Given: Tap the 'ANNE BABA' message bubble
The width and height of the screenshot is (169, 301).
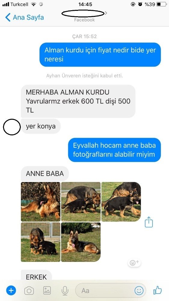Looking at the screenshot, I should 45,174.
